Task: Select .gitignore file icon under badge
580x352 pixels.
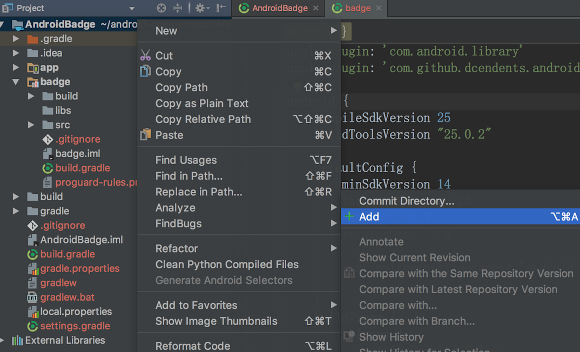Action: click(x=48, y=139)
